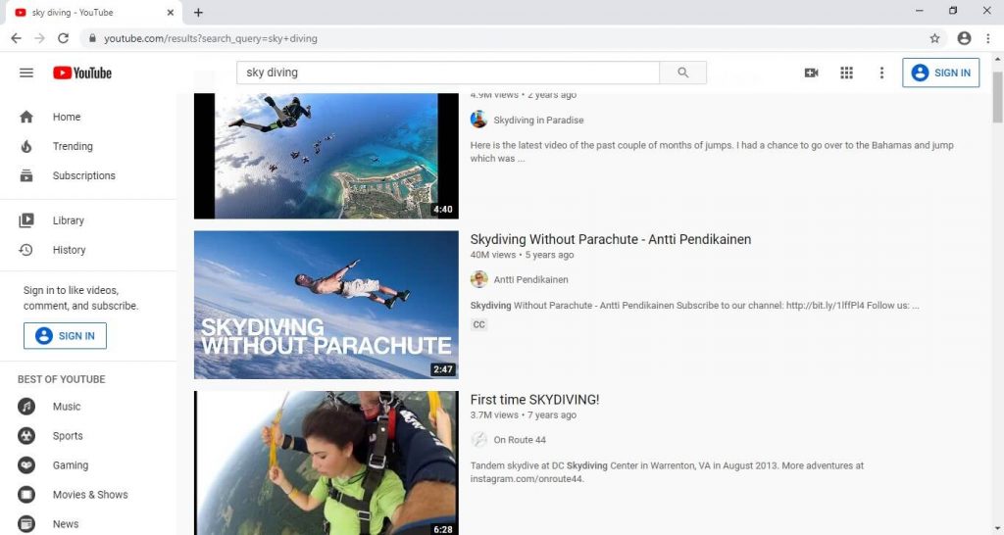Open the settings three-dot menu in YouTube header
The image size is (1004, 535).
[x=881, y=73]
